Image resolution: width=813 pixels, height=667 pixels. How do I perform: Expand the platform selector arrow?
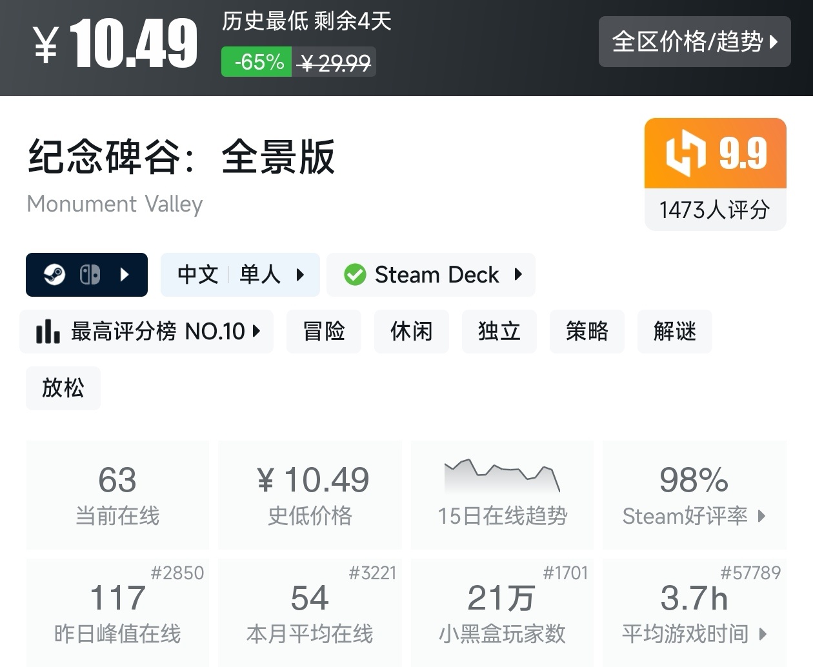125,275
